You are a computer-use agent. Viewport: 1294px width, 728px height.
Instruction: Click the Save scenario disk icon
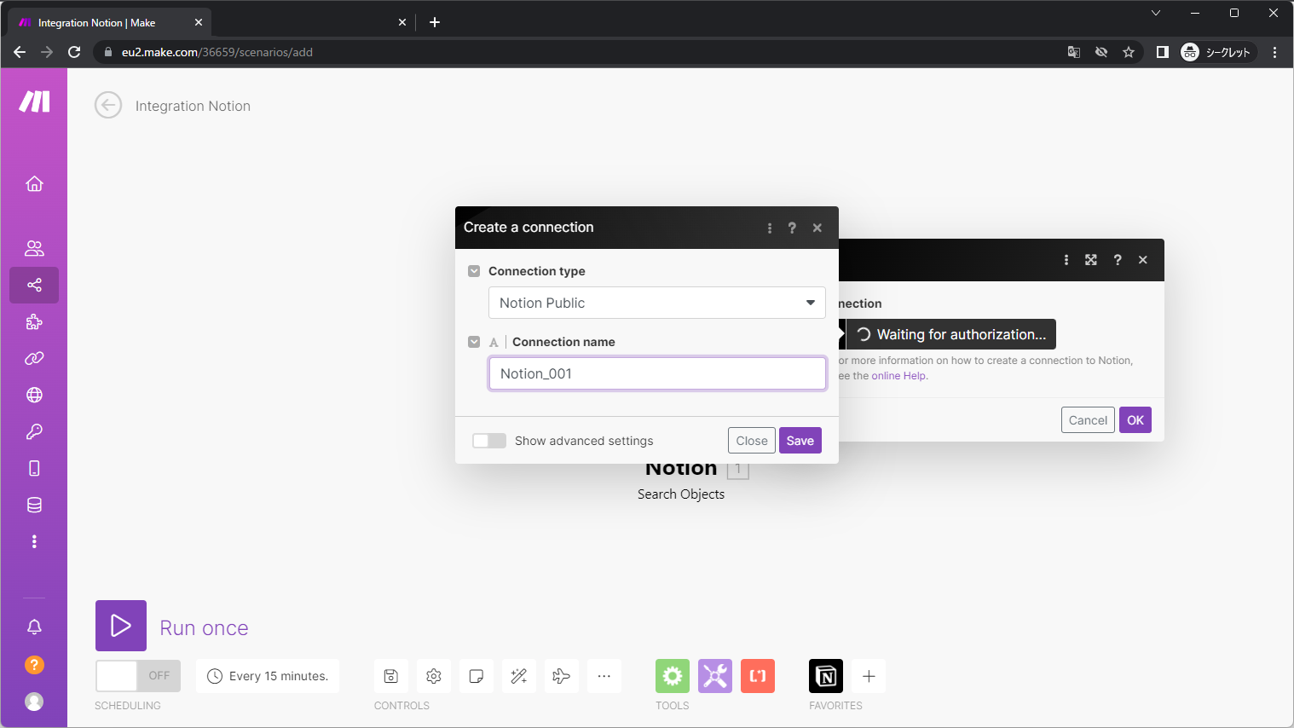click(391, 676)
